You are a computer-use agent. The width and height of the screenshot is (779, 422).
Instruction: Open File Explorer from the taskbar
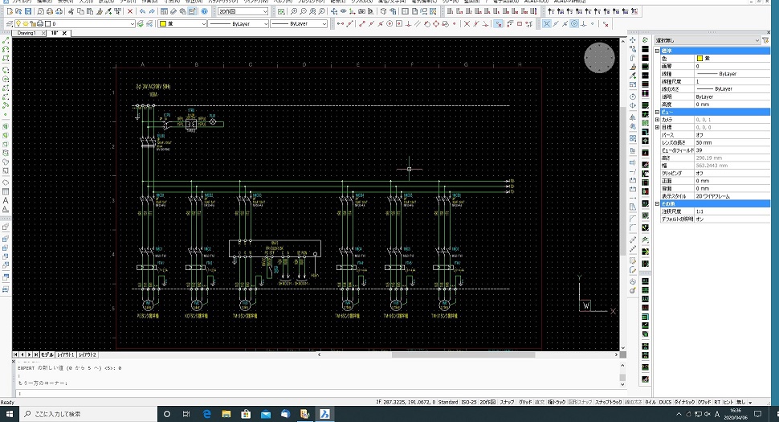tap(226, 413)
